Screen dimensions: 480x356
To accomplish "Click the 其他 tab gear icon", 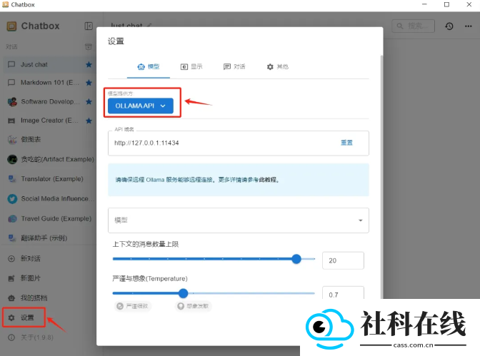I will pyautogui.click(x=270, y=66).
